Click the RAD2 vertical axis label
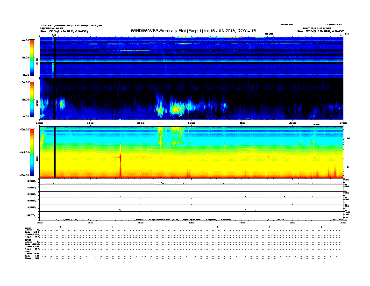370x286 pixels. pos(37,62)
